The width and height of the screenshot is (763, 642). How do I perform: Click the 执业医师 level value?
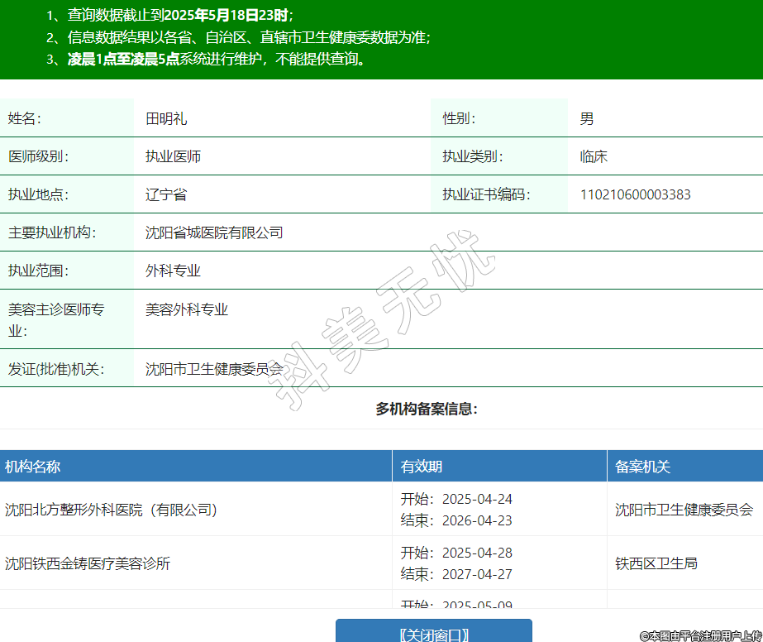pos(173,156)
